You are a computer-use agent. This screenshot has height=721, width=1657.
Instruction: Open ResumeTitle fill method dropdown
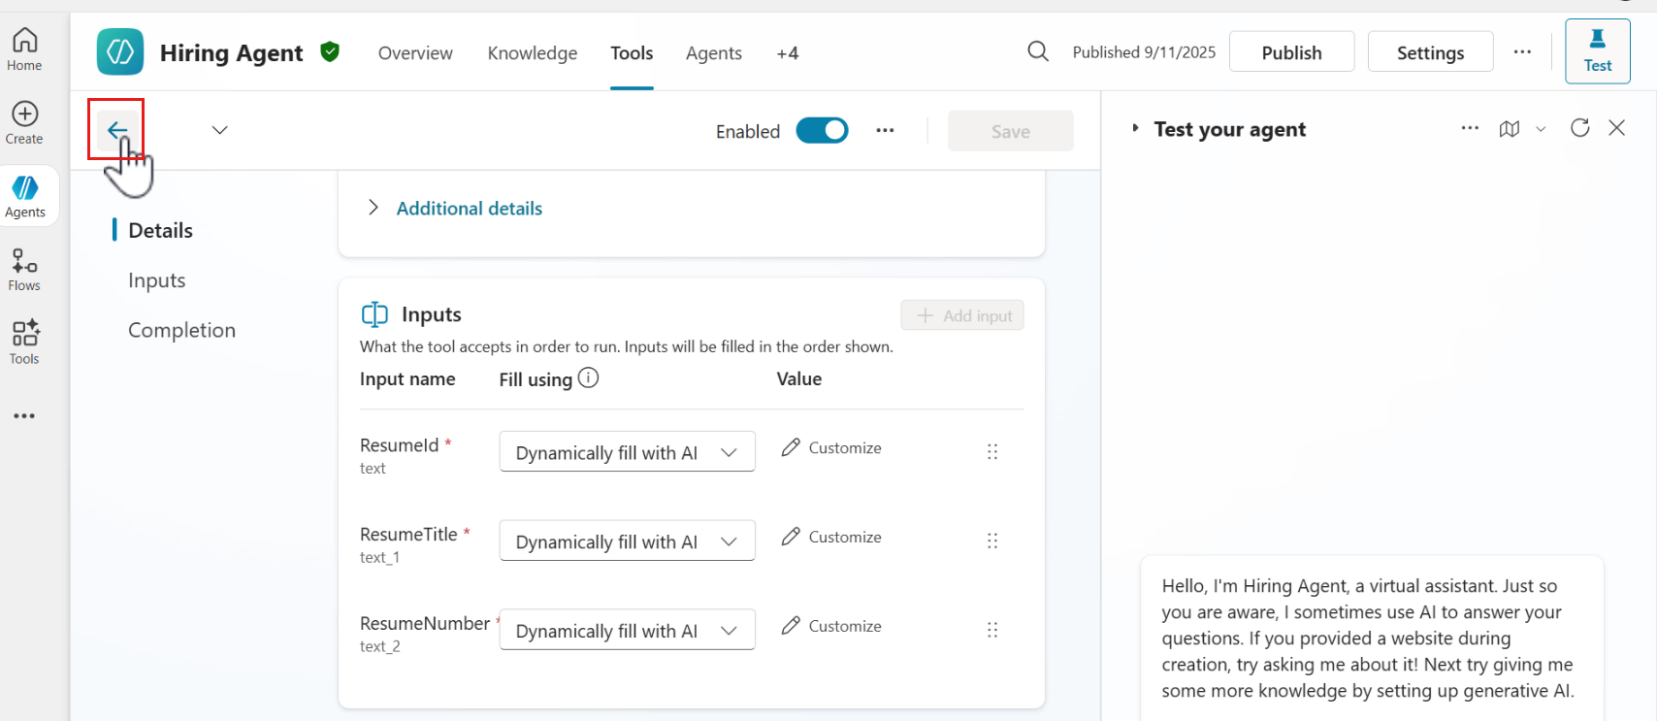[x=627, y=541]
